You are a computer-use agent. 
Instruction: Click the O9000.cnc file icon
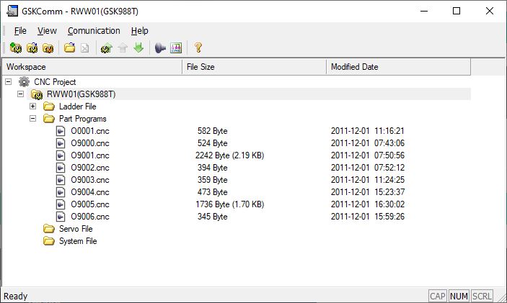tap(61, 143)
